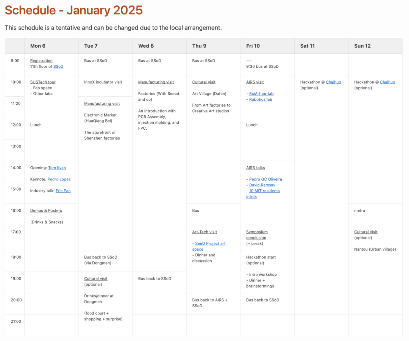
Task: Select "Art Village (Dafen)" on Thursday
Action: coord(209,94)
